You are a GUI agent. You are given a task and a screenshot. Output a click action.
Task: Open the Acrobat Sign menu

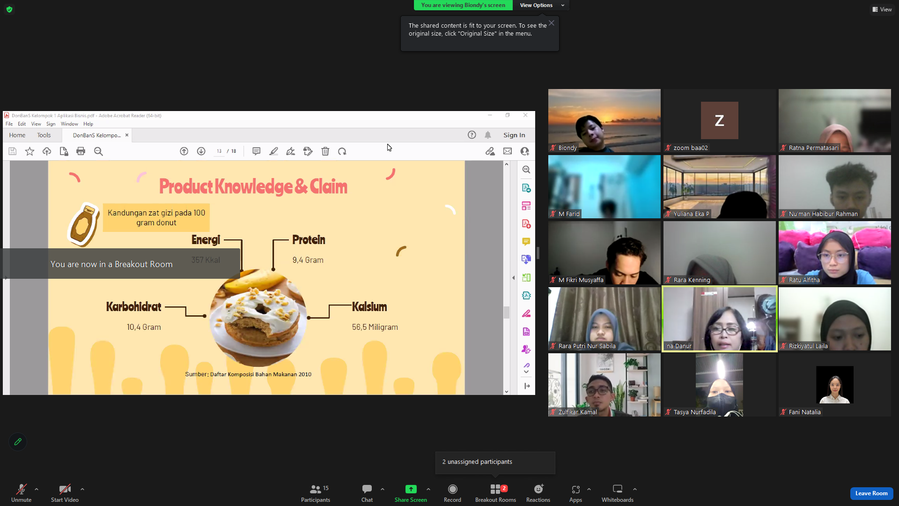51,124
